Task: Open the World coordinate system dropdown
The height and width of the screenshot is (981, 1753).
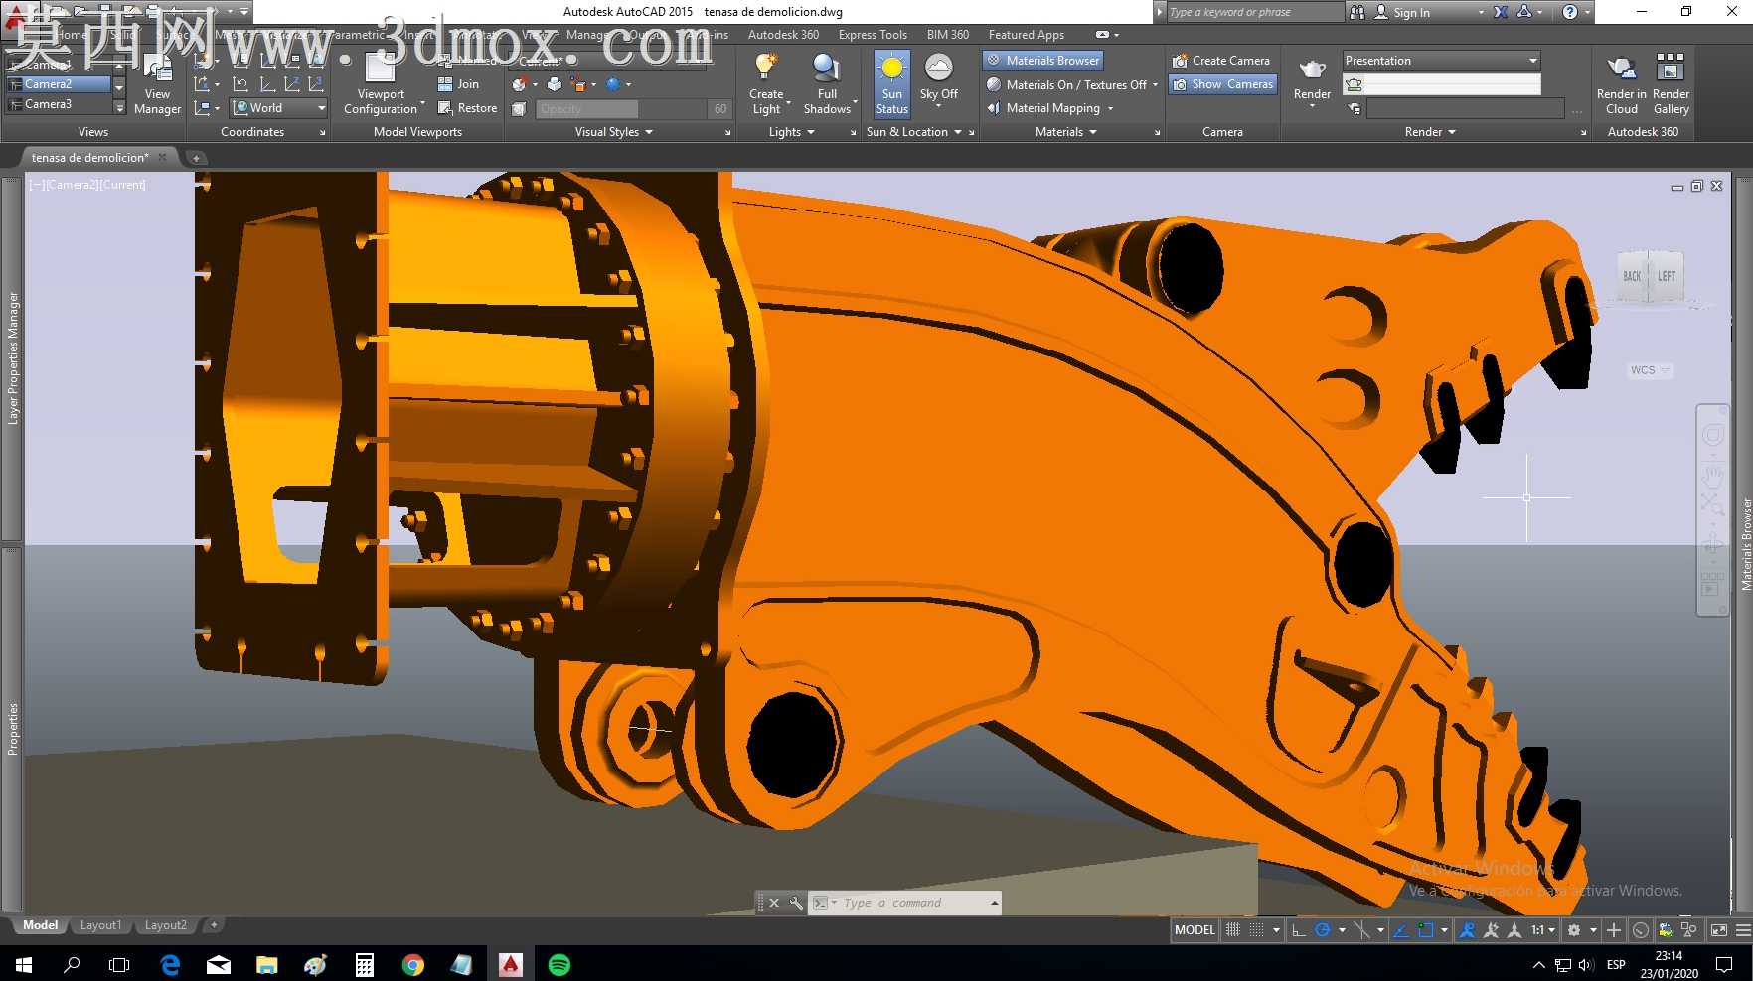Action: 279,108
